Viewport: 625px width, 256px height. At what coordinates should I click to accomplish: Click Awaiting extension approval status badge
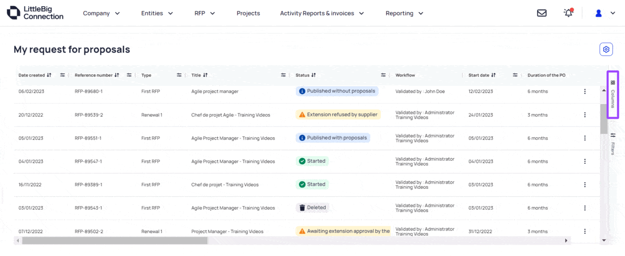click(x=343, y=231)
